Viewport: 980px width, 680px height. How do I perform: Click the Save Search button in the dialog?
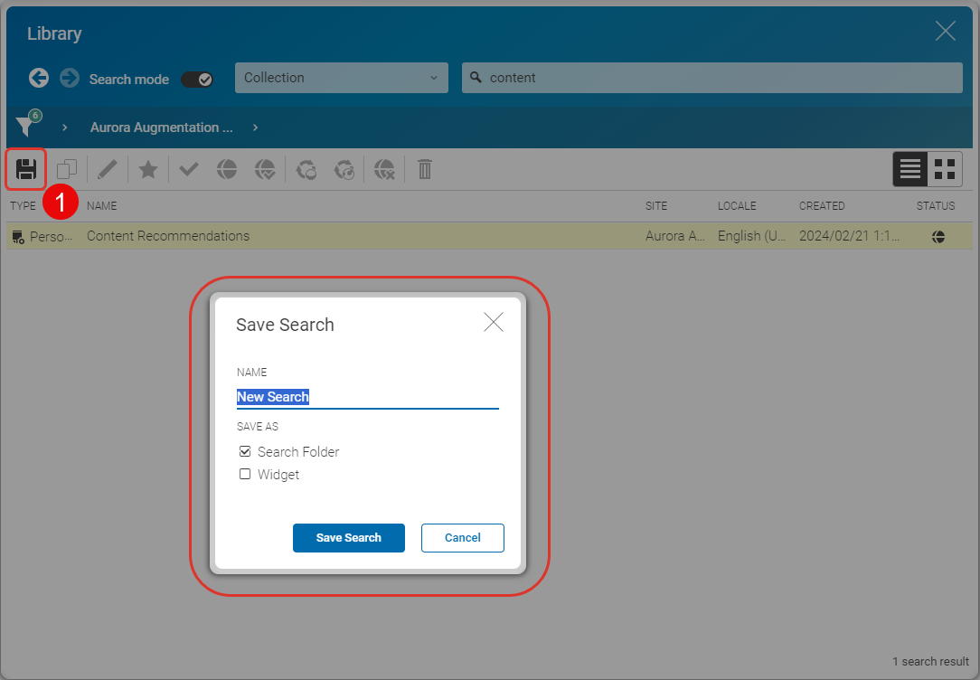click(x=348, y=538)
